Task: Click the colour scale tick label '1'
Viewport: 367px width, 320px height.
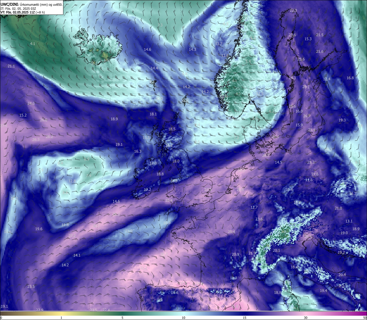Action: pyautogui.click(x=61, y=318)
